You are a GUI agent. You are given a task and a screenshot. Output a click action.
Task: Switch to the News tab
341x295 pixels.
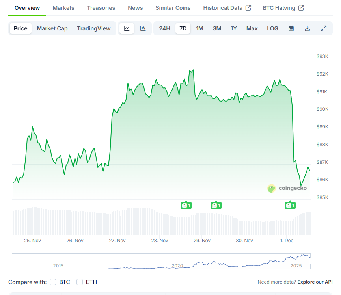[x=135, y=7]
